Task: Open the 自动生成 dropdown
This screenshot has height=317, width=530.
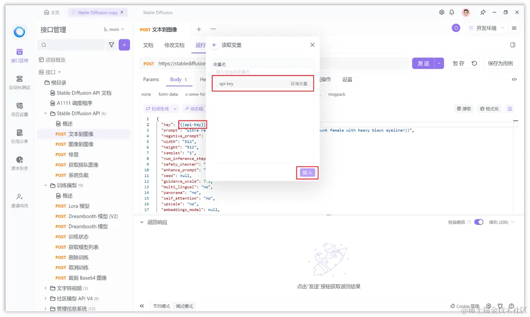Action: 161,109
